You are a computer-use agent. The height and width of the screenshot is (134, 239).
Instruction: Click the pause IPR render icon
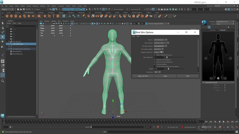tap(182, 9)
